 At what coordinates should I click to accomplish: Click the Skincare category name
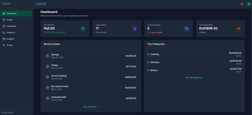155,62
